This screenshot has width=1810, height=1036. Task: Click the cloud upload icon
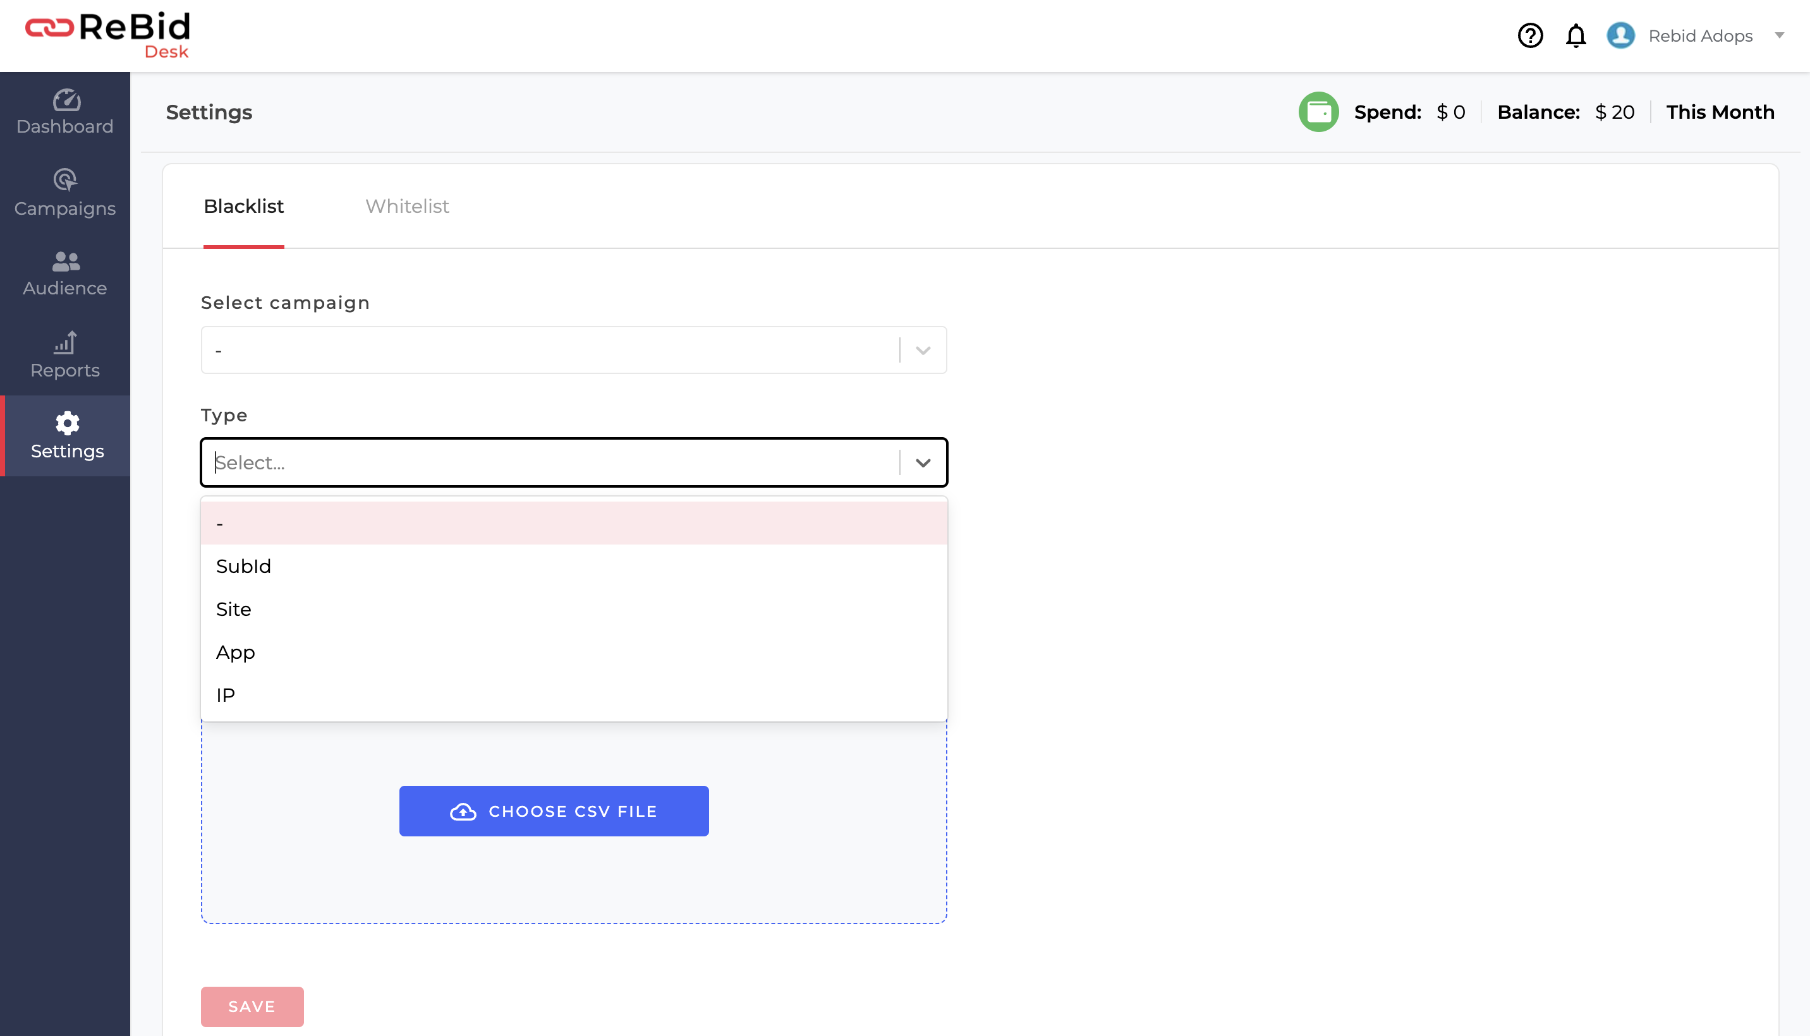tap(463, 811)
